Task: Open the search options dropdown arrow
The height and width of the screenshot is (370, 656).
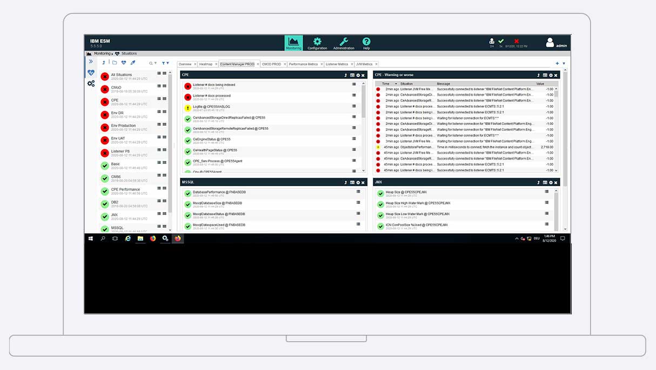Action: tap(156, 62)
